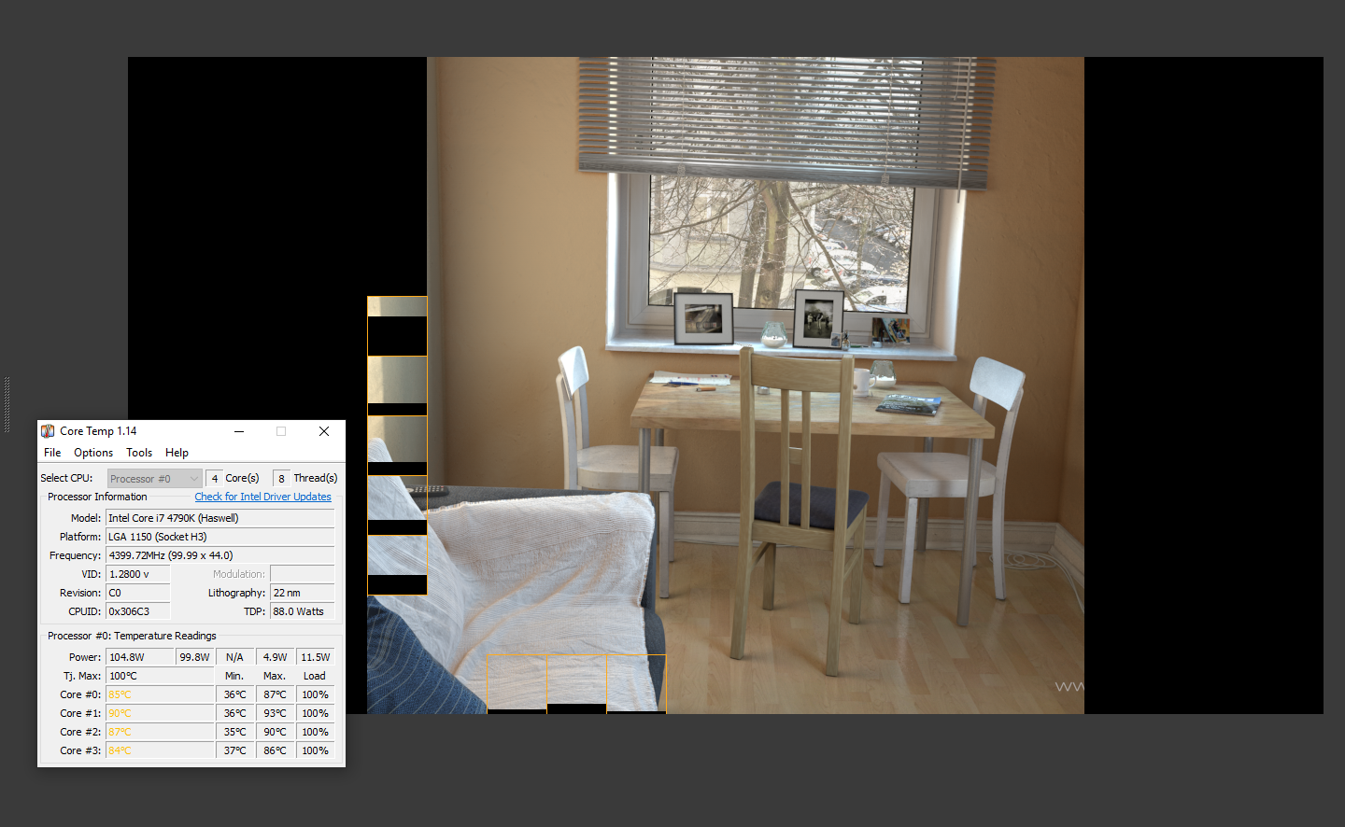Click Core #3 min temperature 37°C
1345x827 pixels.
coord(235,750)
